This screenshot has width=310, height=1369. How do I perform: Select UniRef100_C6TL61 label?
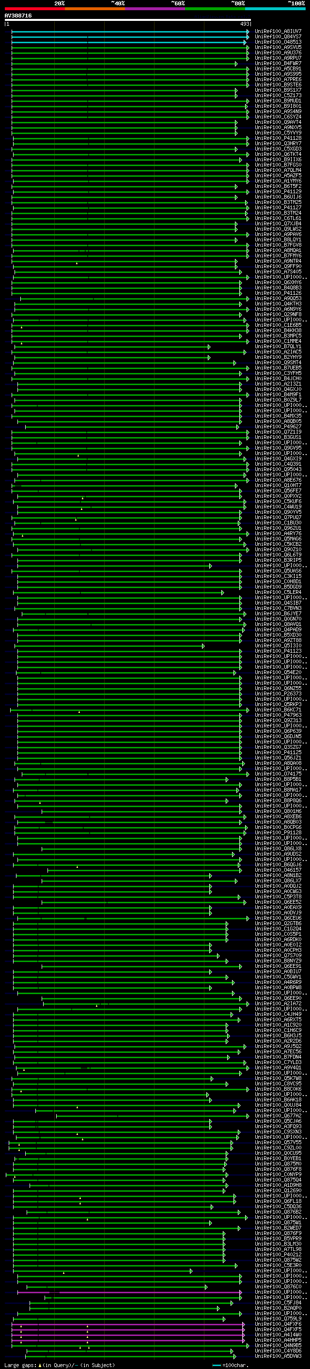coord(278,219)
